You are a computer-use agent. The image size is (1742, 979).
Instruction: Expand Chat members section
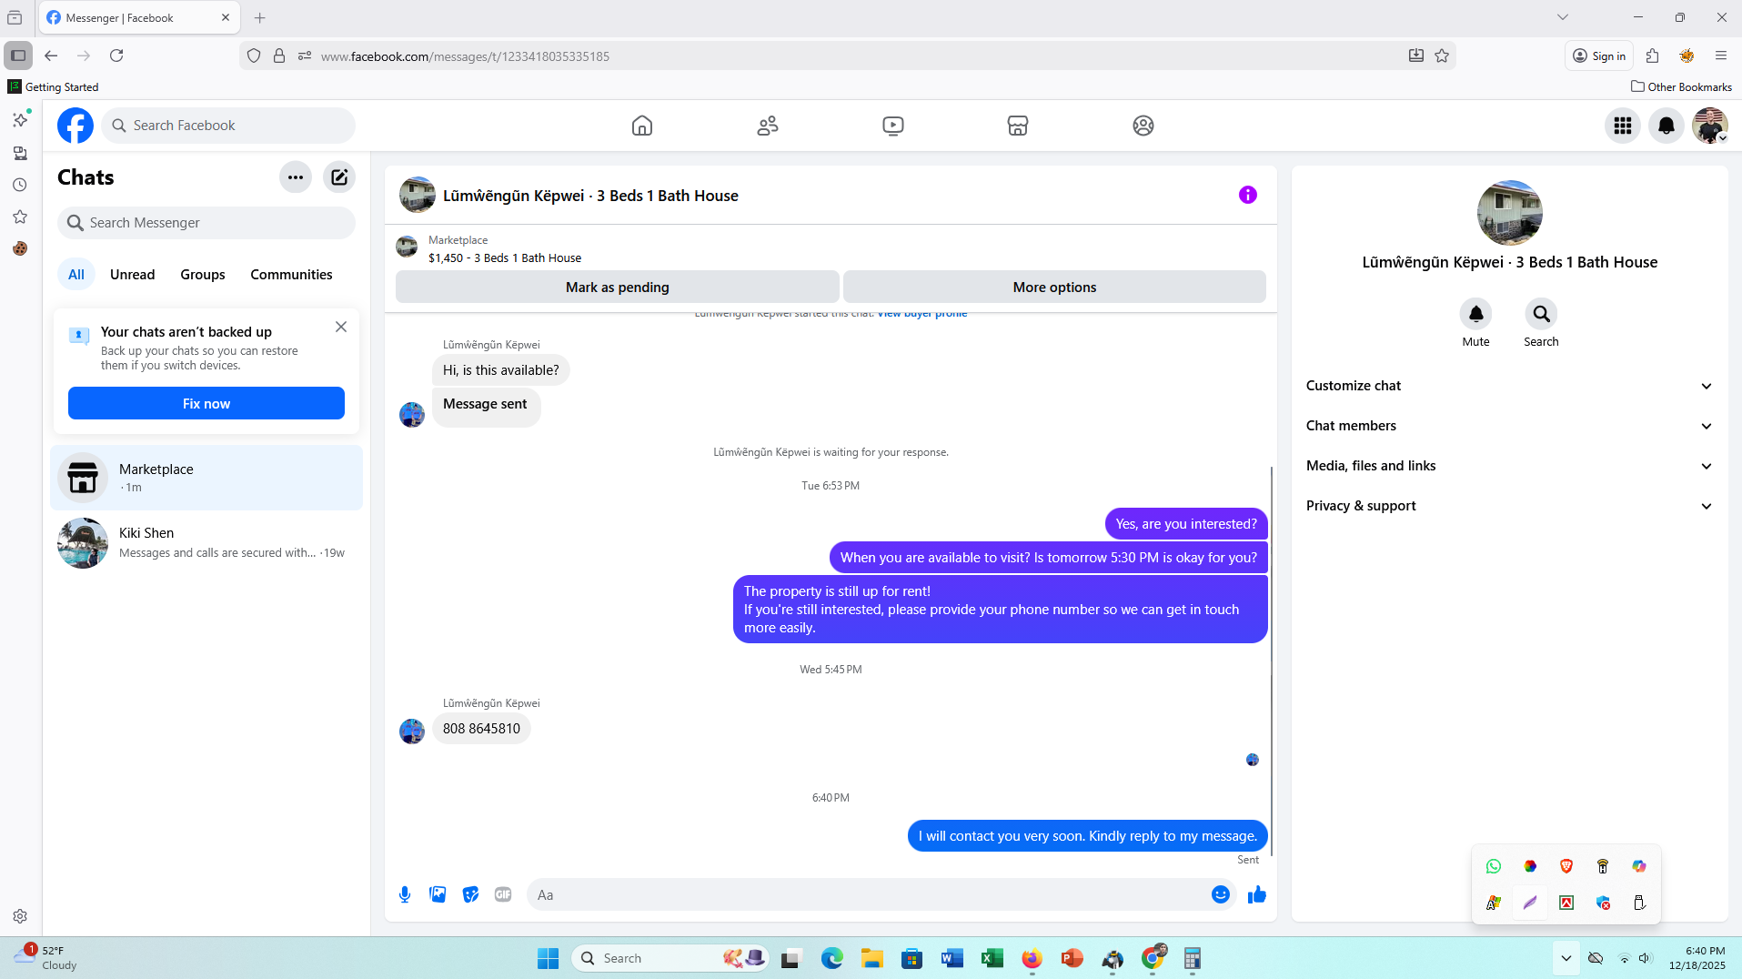pyautogui.click(x=1509, y=426)
